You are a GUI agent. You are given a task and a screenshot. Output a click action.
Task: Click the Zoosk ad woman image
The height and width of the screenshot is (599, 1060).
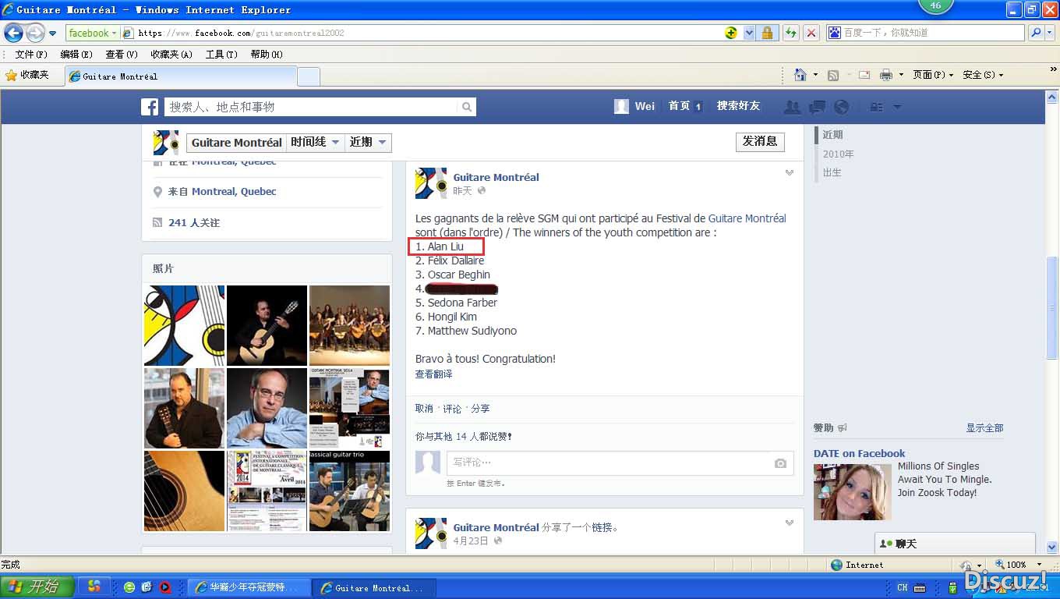(x=853, y=492)
